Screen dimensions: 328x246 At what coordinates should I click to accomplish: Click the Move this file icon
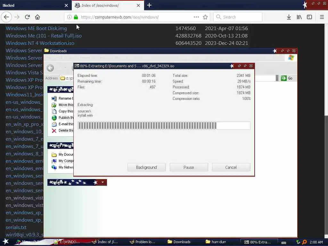pyautogui.click(x=54, y=105)
